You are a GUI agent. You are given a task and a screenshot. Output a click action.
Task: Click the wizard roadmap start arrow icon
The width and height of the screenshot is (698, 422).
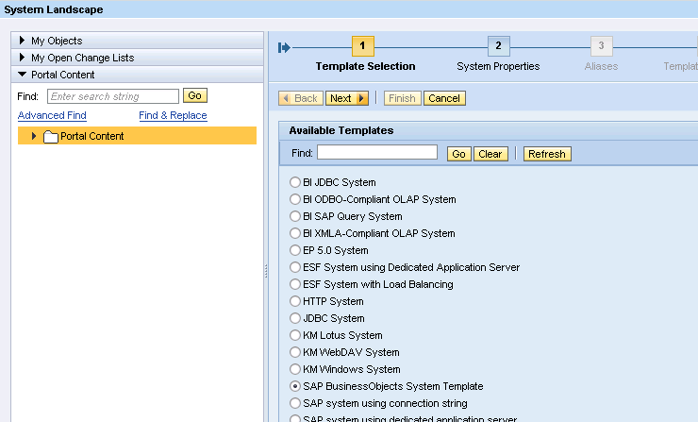click(x=284, y=47)
